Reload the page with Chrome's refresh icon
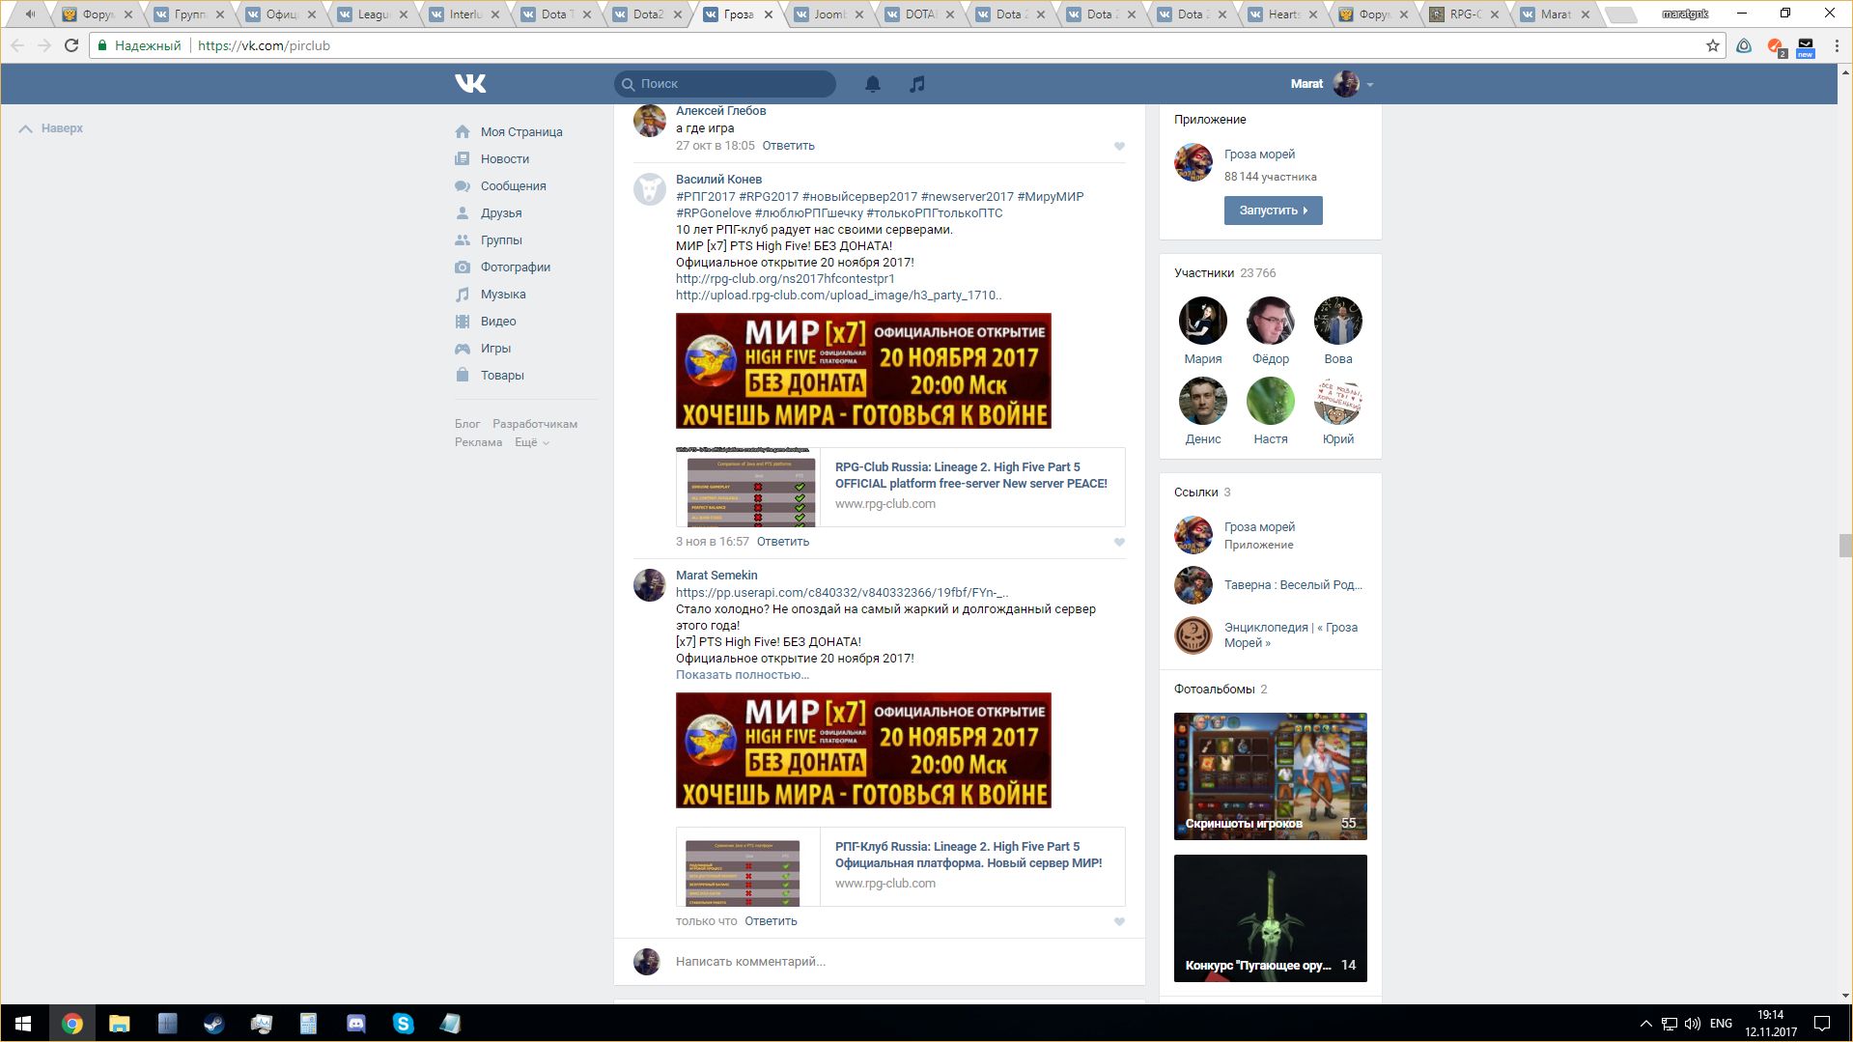Image resolution: width=1853 pixels, height=1042 pixels. [70, 45]
